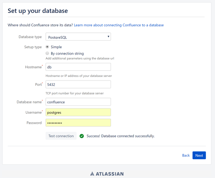Click the green success checkmark icon
Image resolution: width=215 pixels, height=178 pixels.
pos(82,136)
